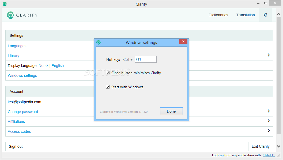Switch display language to English

click(x=58, y=66)
